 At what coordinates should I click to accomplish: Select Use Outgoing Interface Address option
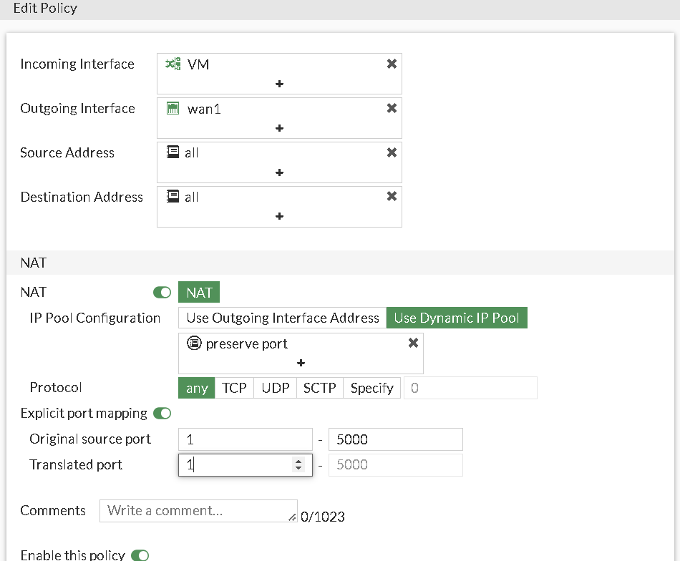[282, 318]
